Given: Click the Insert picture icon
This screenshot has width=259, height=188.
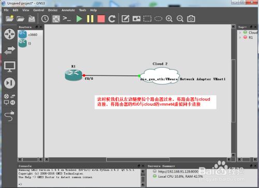Looking at the screenshot, I should (136, 19).
